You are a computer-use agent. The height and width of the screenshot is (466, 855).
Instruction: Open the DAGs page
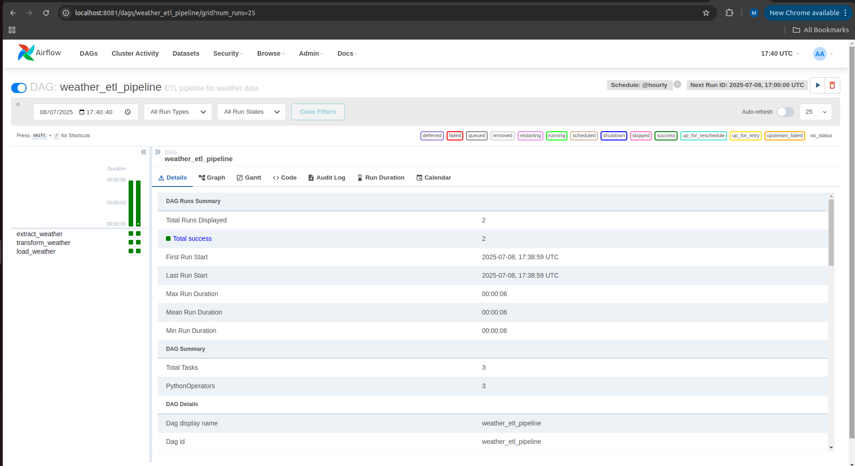(x=88, y=53)
